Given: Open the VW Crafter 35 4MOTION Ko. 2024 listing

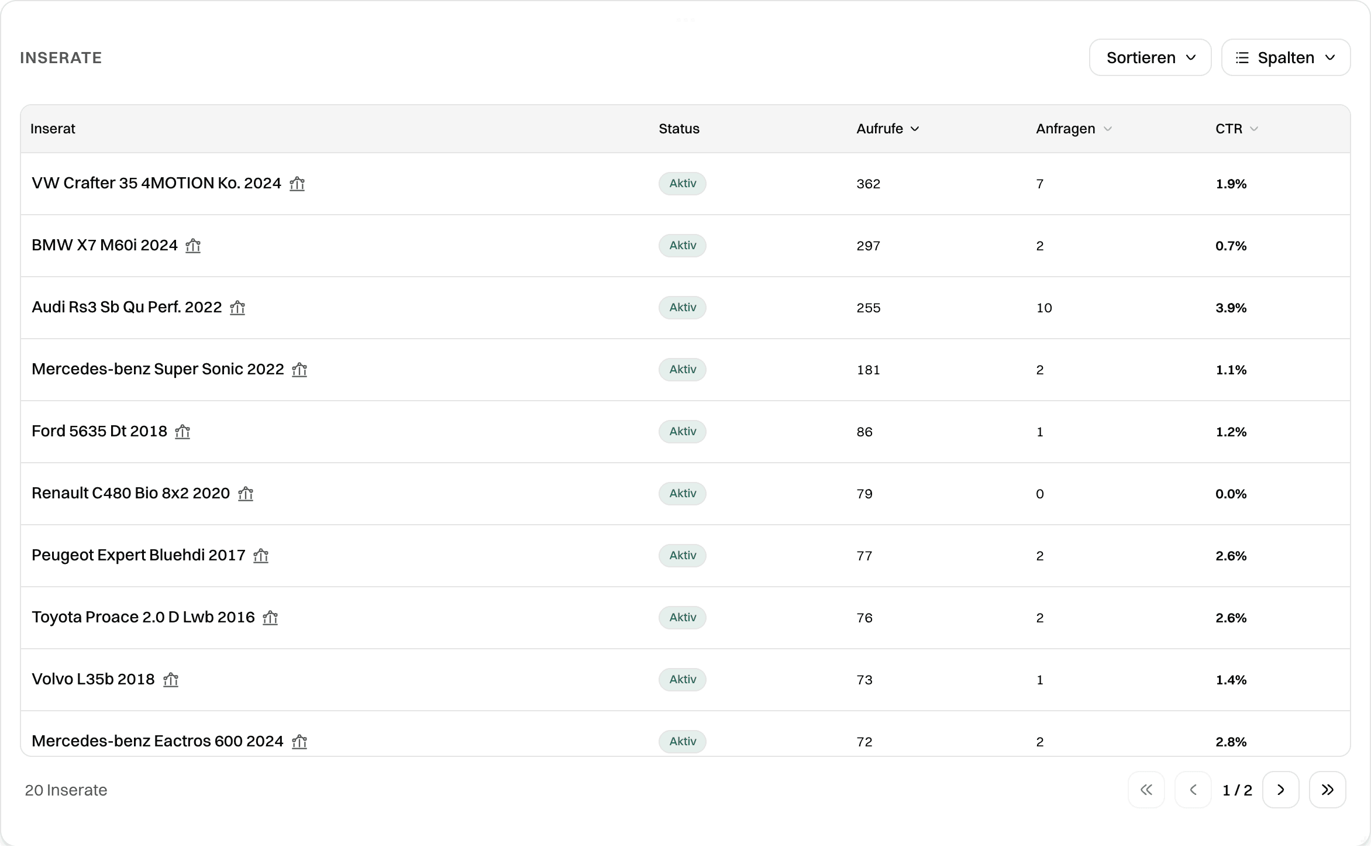Looking at the screenshot, I should [x=156, y=183].
